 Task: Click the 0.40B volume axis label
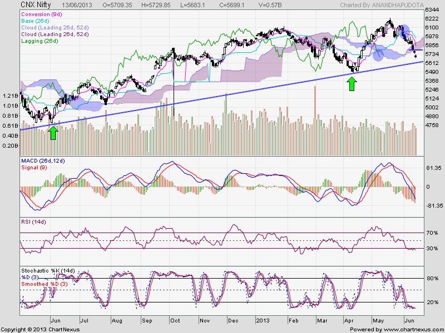(11, 135)
